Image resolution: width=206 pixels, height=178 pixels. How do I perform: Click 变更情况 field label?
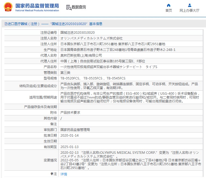(x=50, y=160)
